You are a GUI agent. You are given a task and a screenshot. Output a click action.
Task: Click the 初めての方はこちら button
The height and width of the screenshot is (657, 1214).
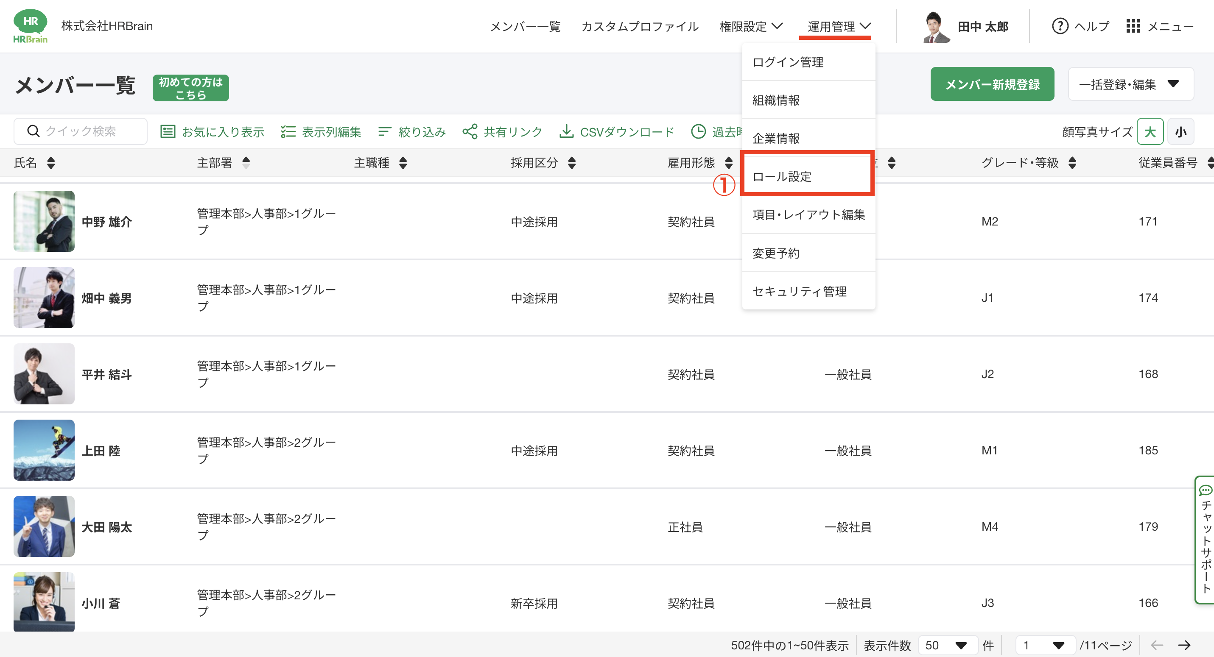190,88
